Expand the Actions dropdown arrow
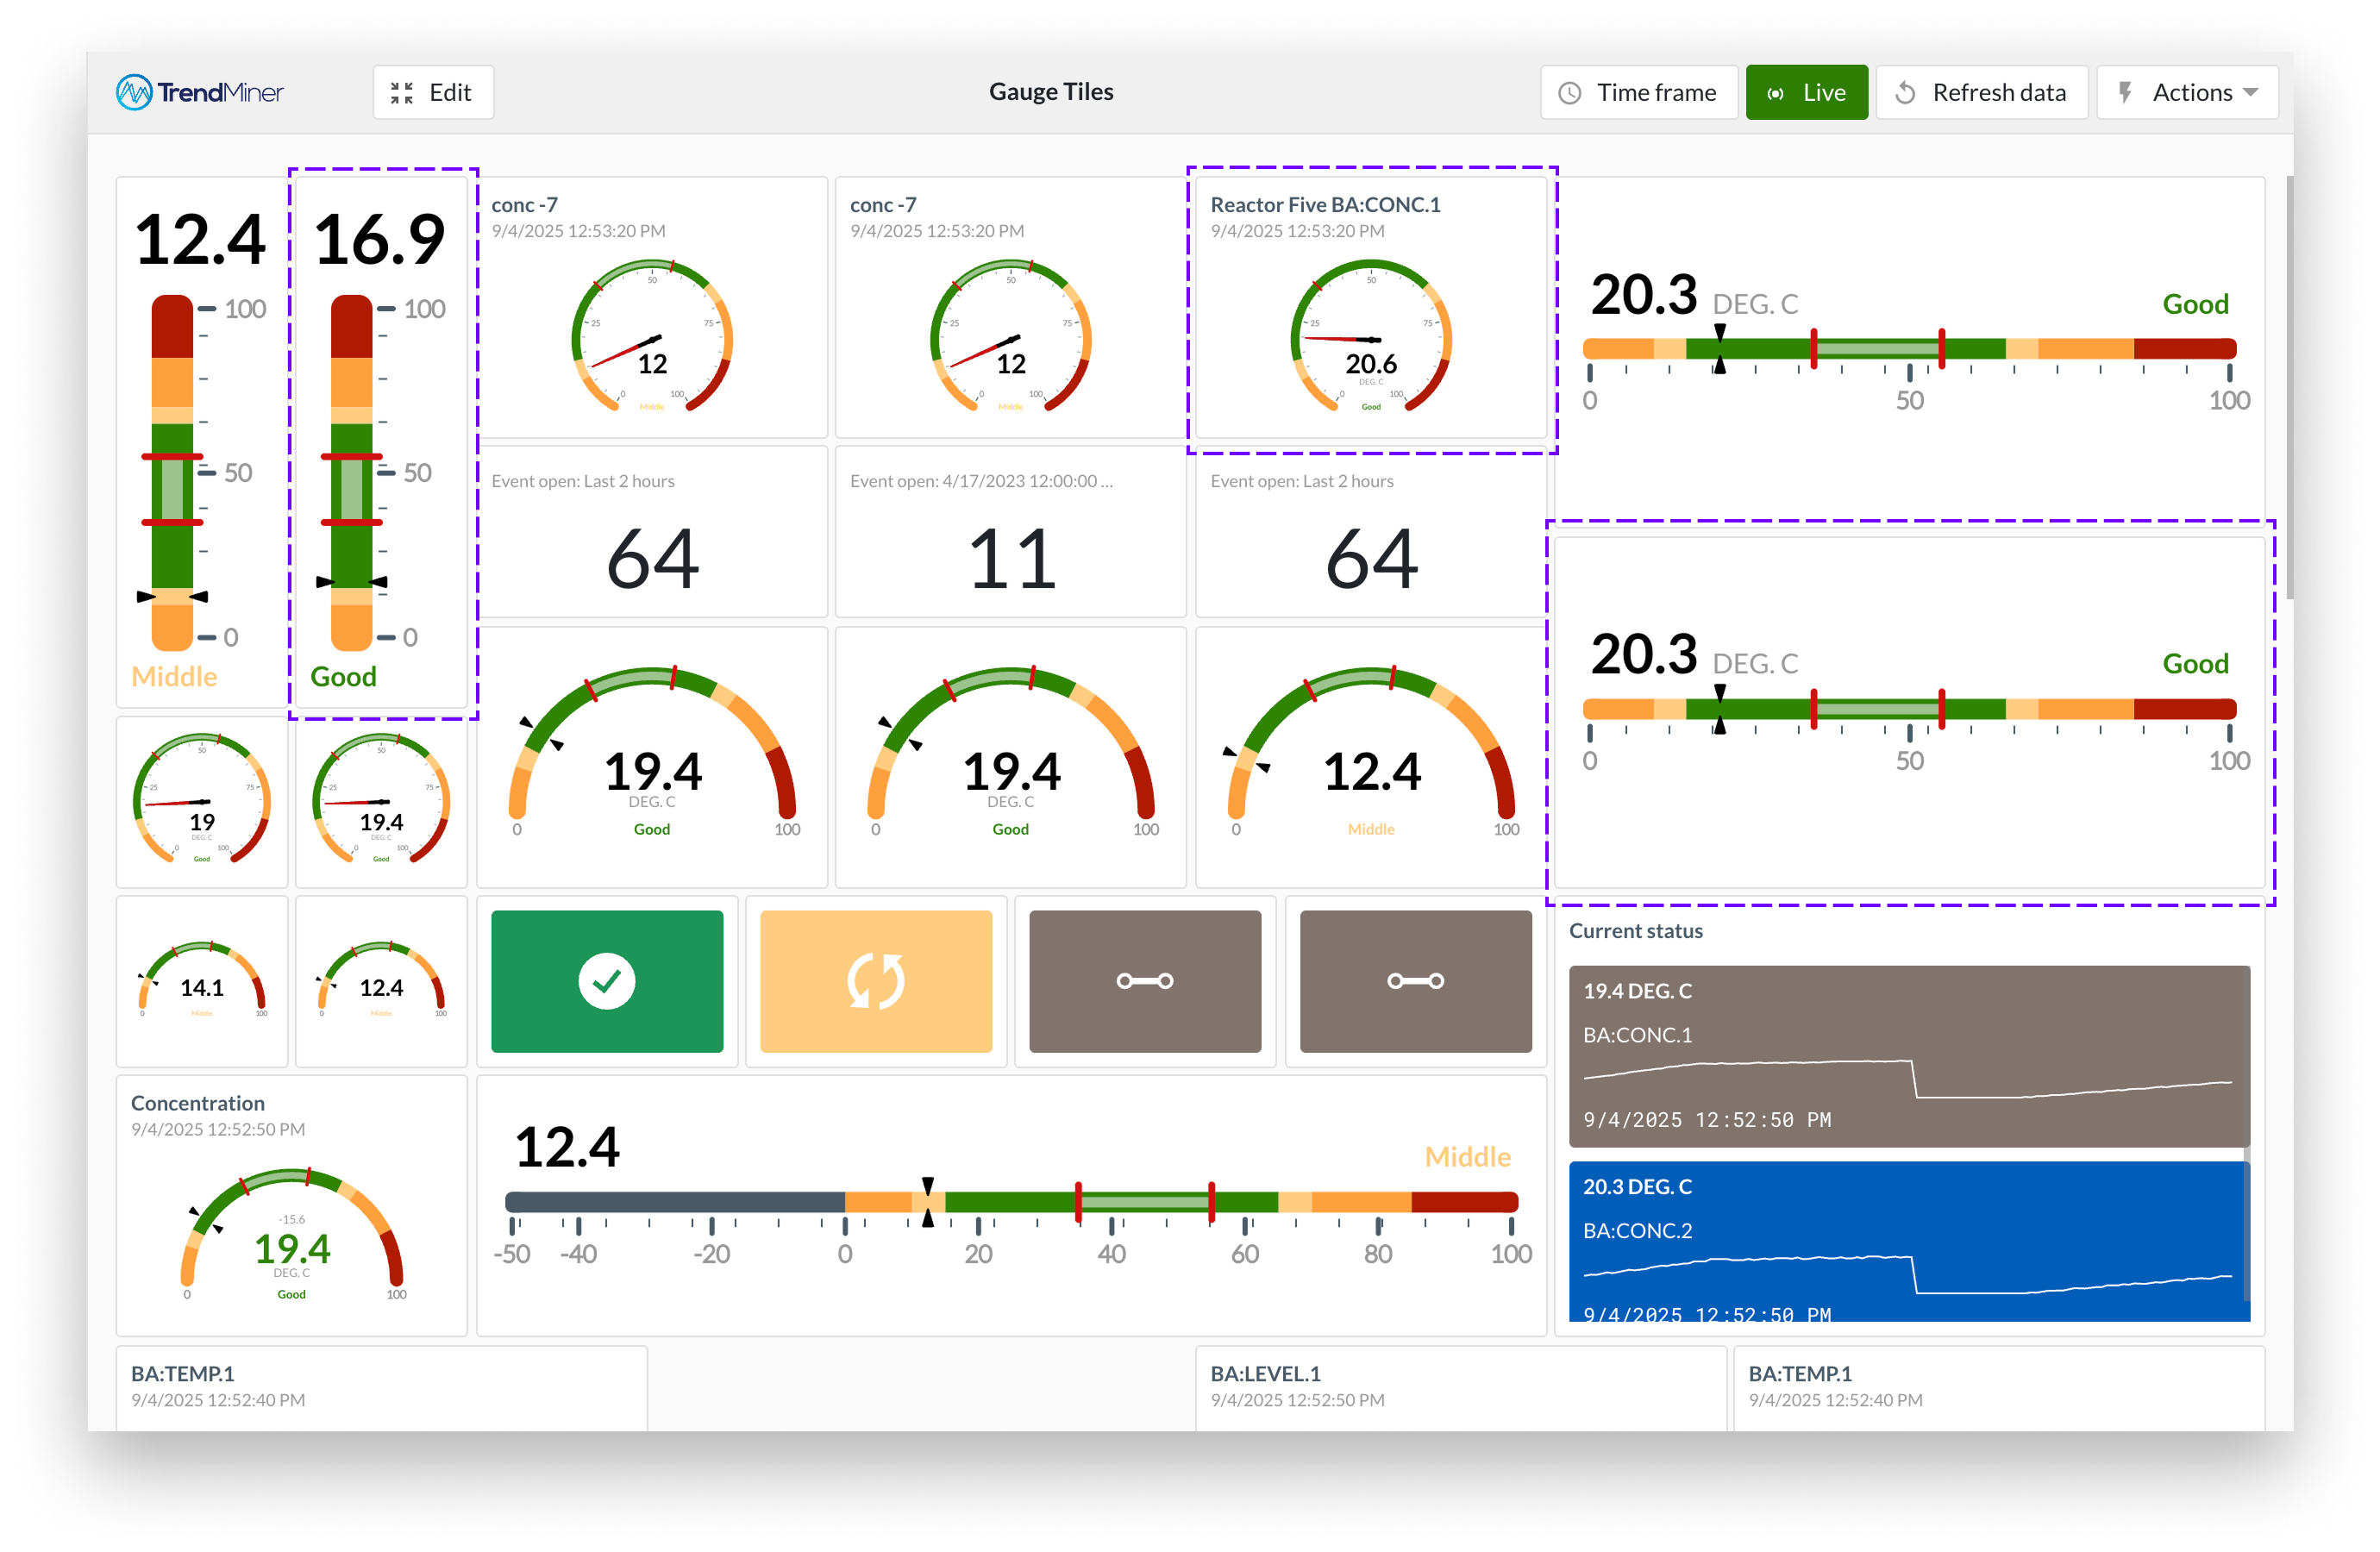Screen dimensions: 2380x1552 2251,93
